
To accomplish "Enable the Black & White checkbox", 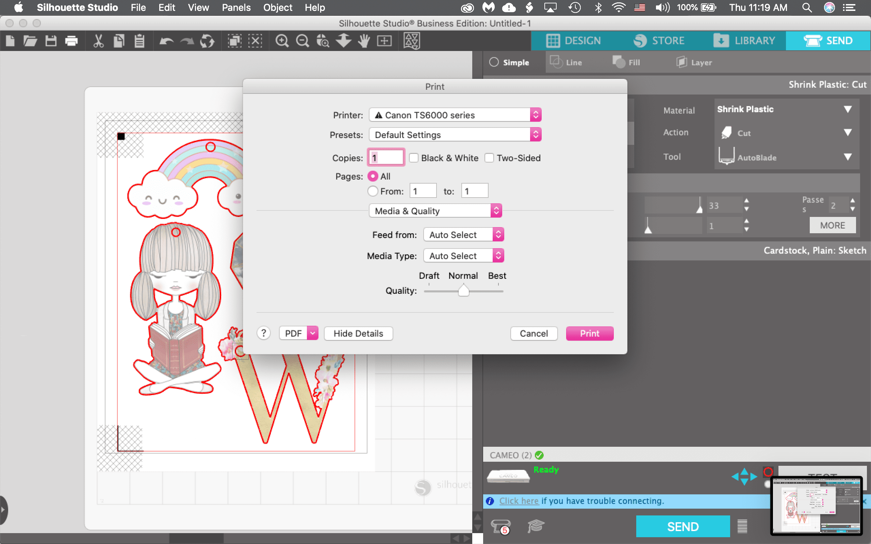I will point(413,158).
